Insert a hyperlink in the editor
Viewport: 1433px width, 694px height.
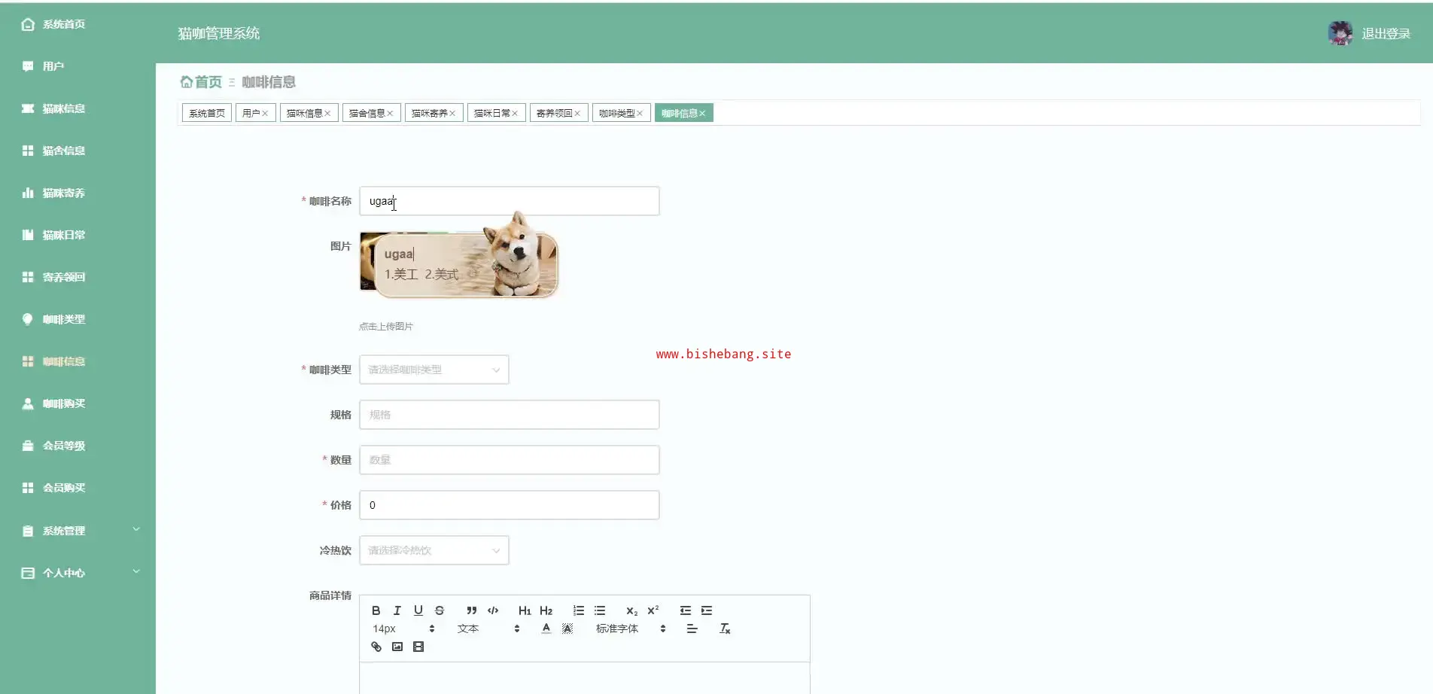[x=376, y=647]
